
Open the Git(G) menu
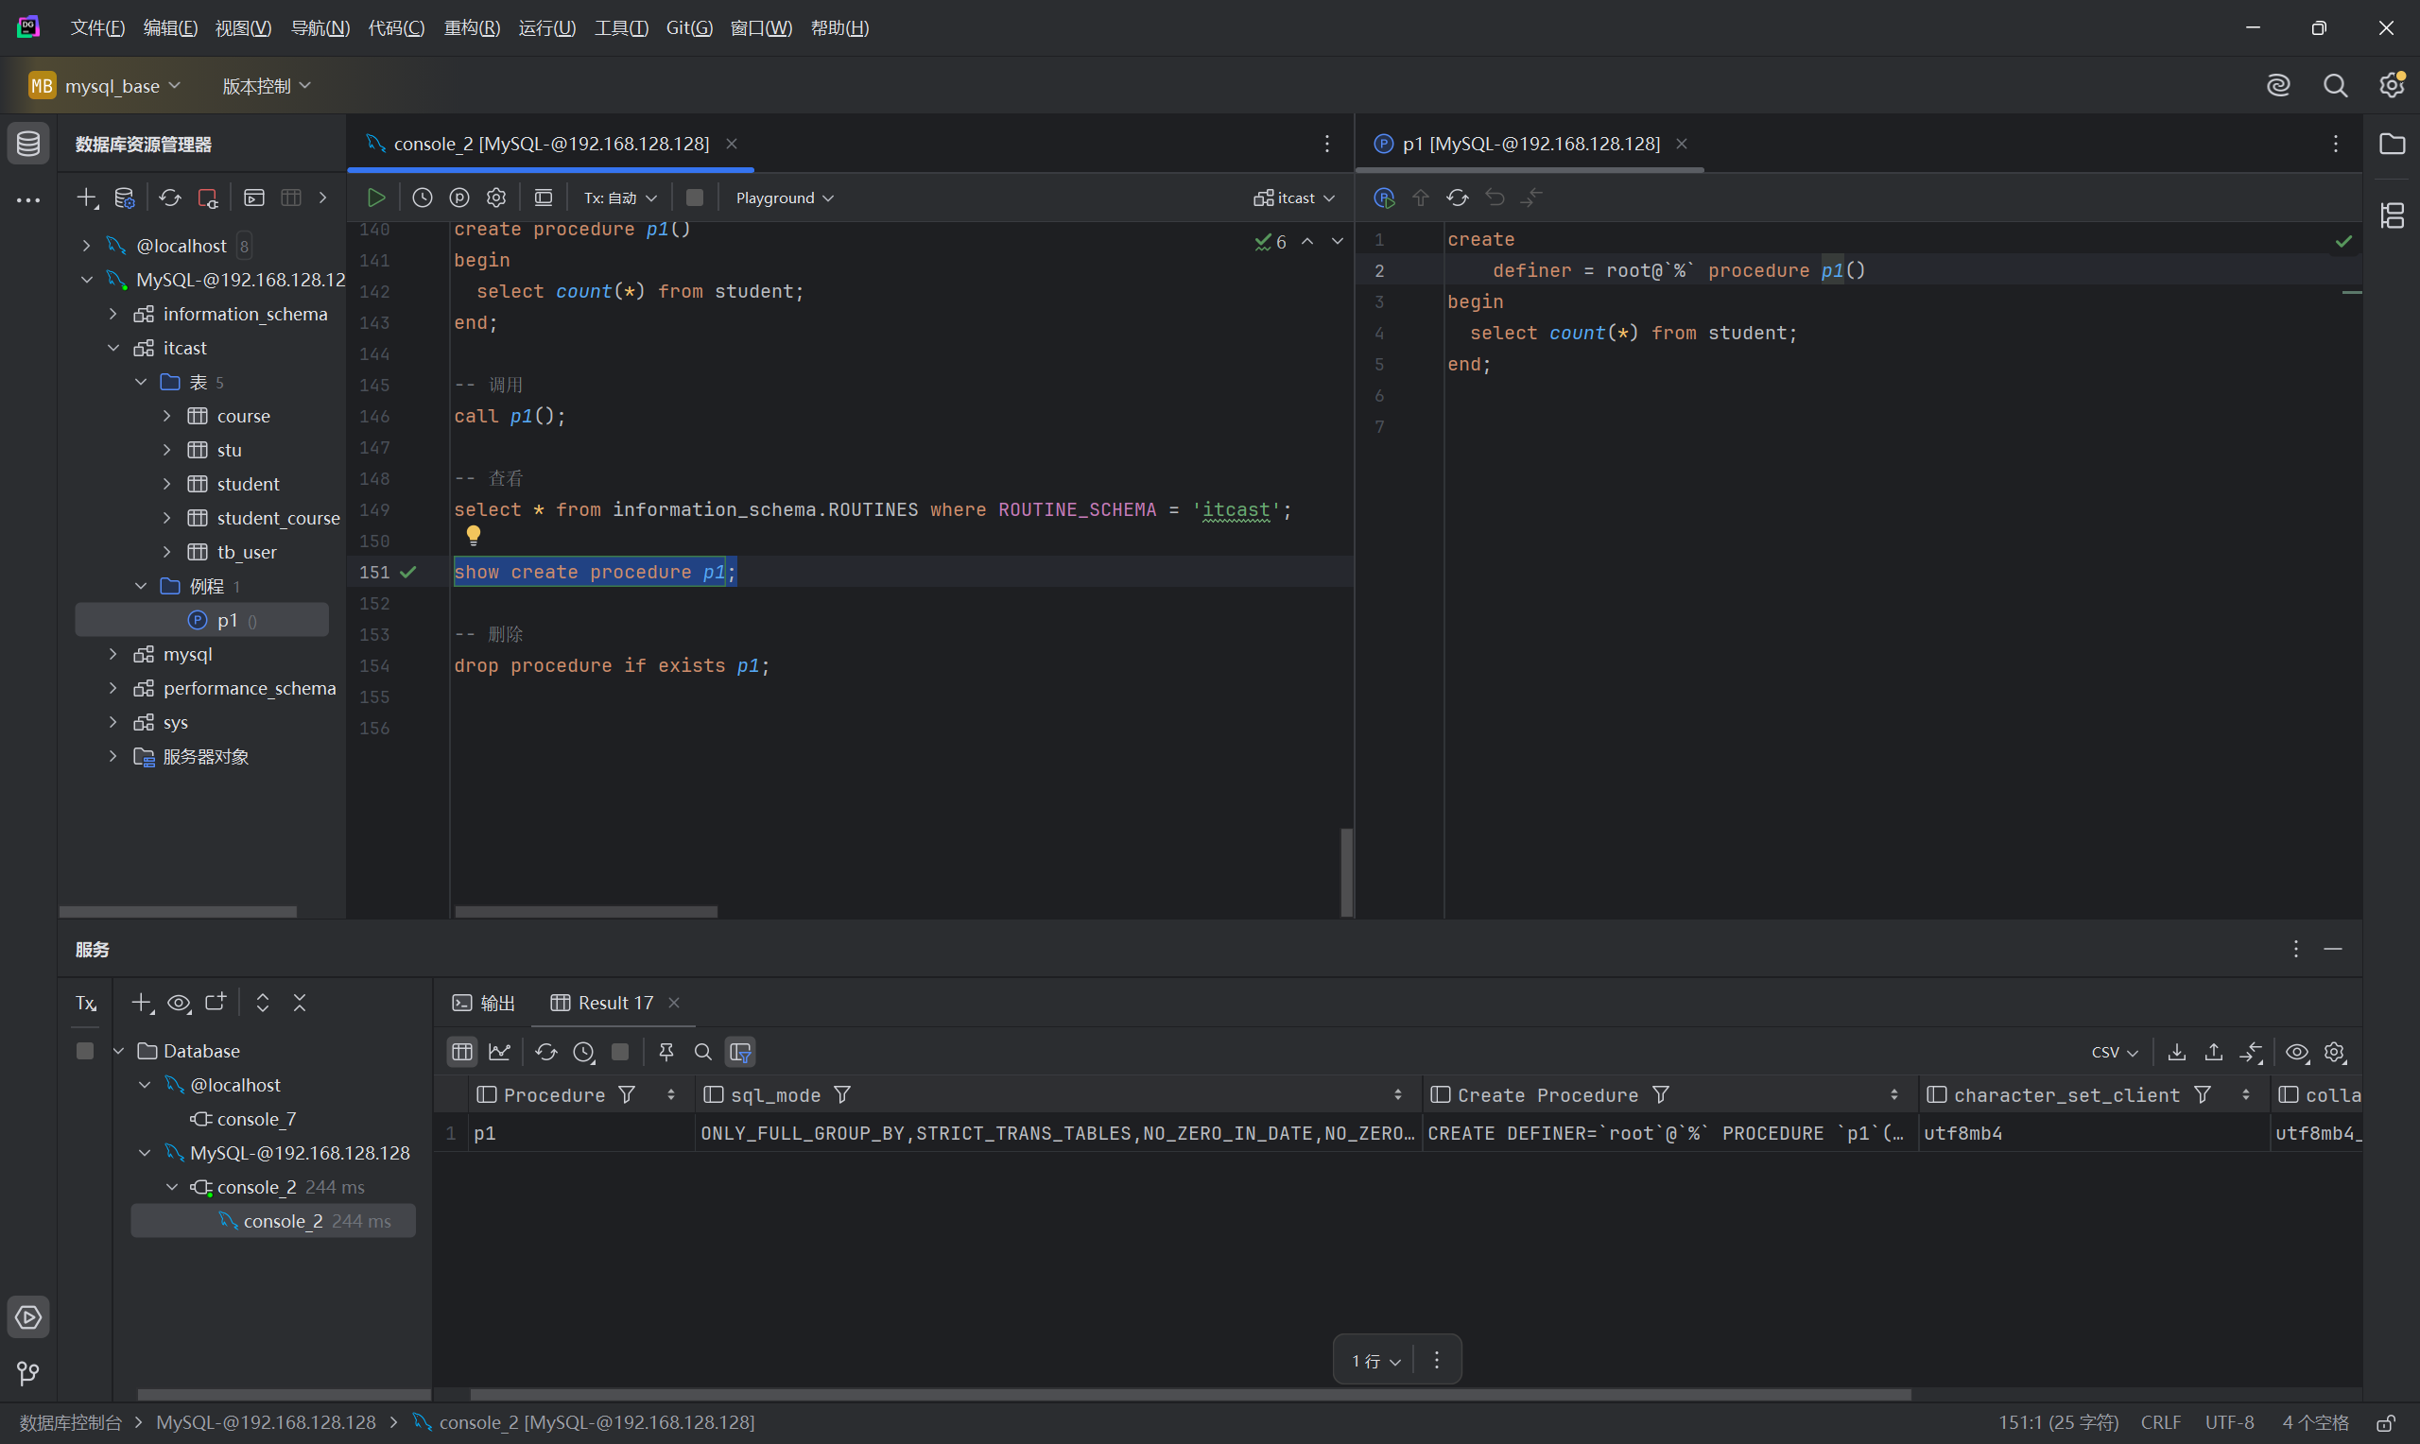tap(688, 27)
